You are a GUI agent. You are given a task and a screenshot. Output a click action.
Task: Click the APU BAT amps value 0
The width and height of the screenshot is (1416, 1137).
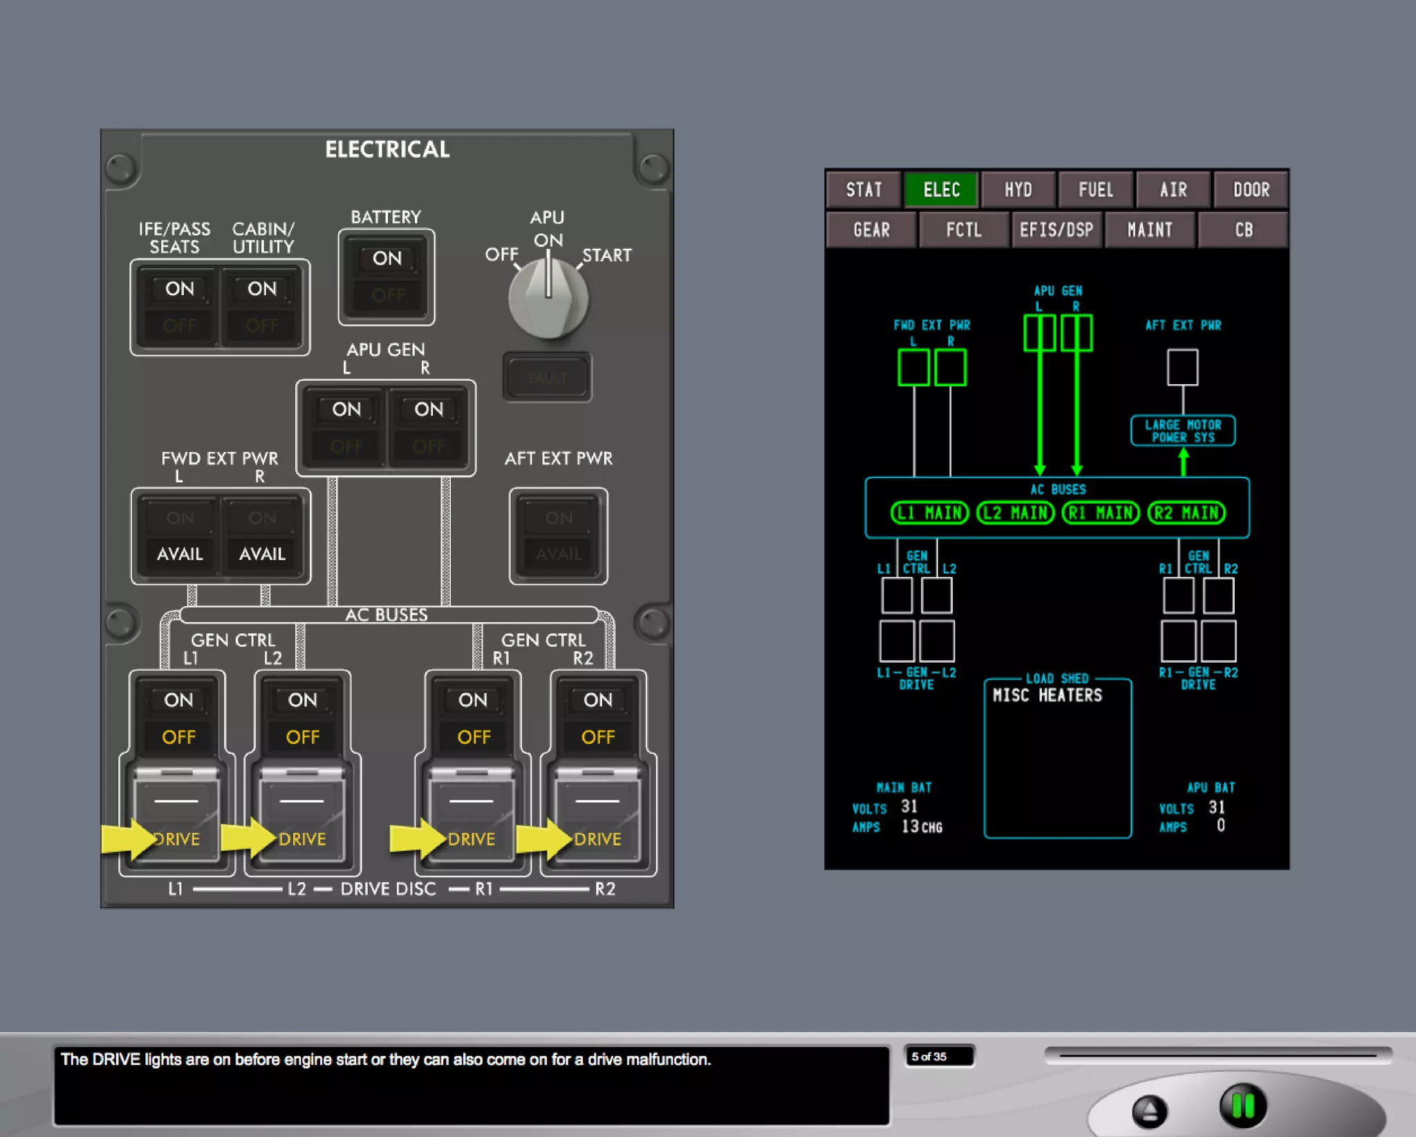click(x=1221, y=825)
